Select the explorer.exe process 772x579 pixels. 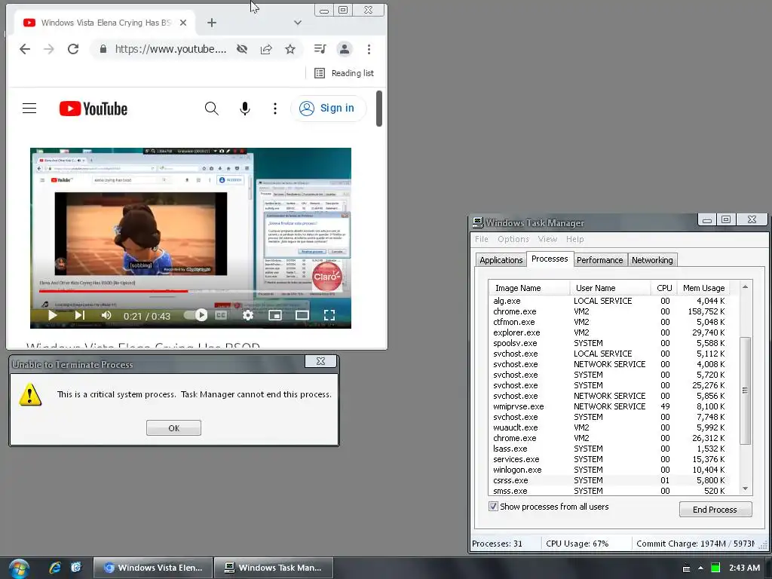coord(608,332)
